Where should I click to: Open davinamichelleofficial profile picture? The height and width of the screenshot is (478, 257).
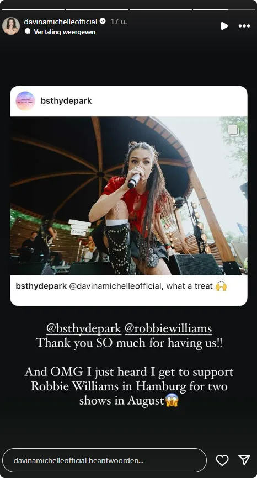tap(11, 26)
